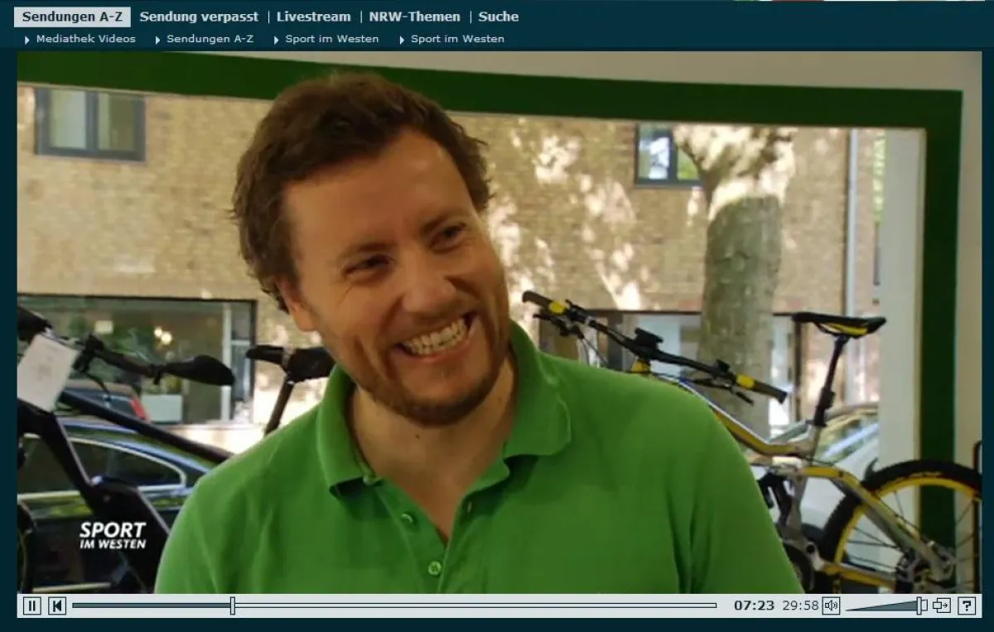
Task: Select the highlighted Sendungen A-Z main tab
Action: coord(72,17)
